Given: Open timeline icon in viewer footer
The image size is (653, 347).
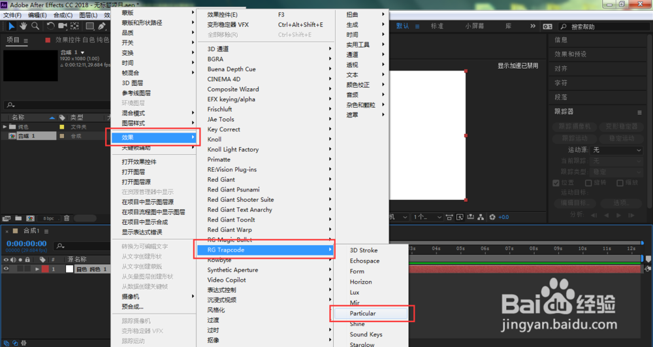Looking at the screenshot, I should point(471,217).
